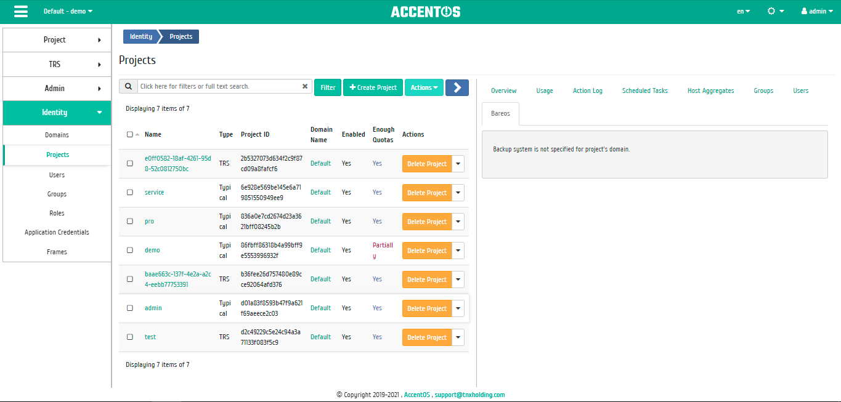Clear the search field with X icon
Screen dimensions: 841x402
(305, 87)
